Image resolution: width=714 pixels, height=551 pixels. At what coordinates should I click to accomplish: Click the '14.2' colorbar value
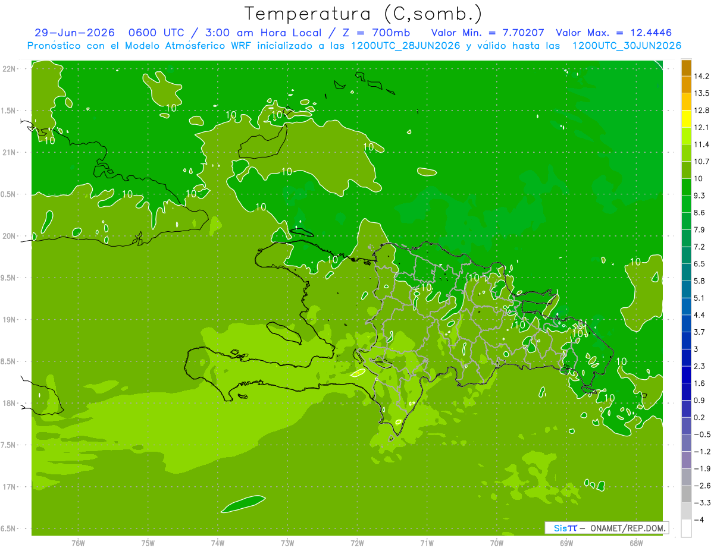[x=702, y=76]
